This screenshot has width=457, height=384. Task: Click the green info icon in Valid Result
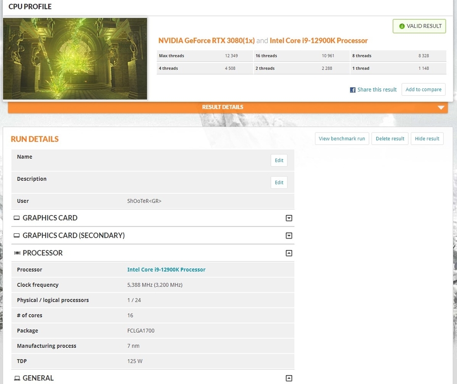coord(401,26)
